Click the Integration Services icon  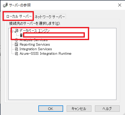(16, 49)
